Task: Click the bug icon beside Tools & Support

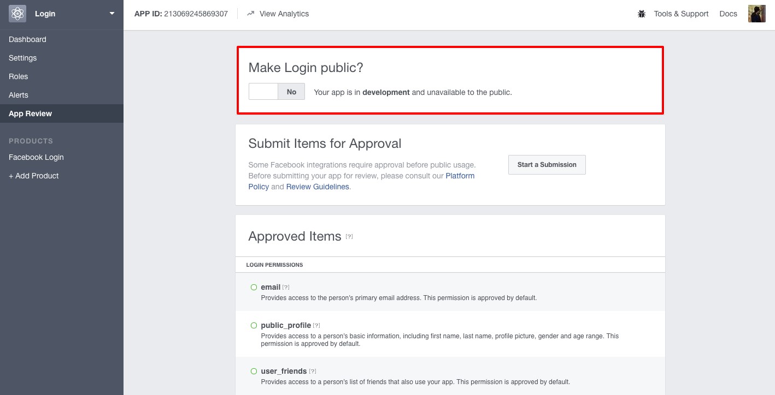Action: (642, 14)
